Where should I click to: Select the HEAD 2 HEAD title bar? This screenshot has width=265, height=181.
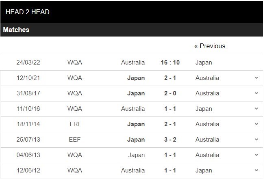tap(132, 12)
